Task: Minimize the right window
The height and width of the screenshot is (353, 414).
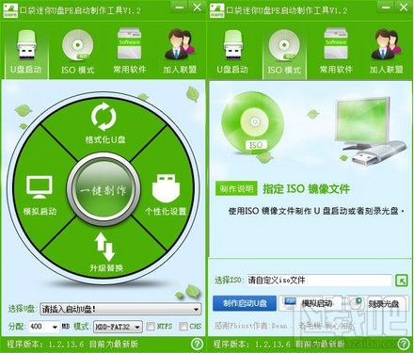Action: (386, 7)
